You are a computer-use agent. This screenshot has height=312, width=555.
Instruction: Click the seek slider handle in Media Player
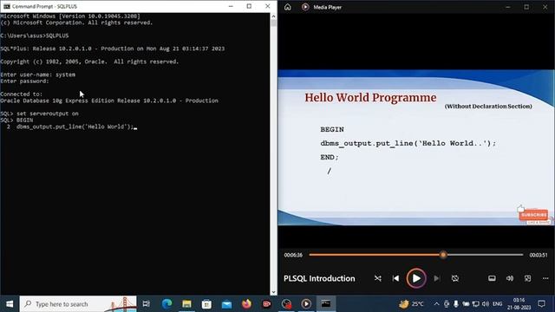443,255
